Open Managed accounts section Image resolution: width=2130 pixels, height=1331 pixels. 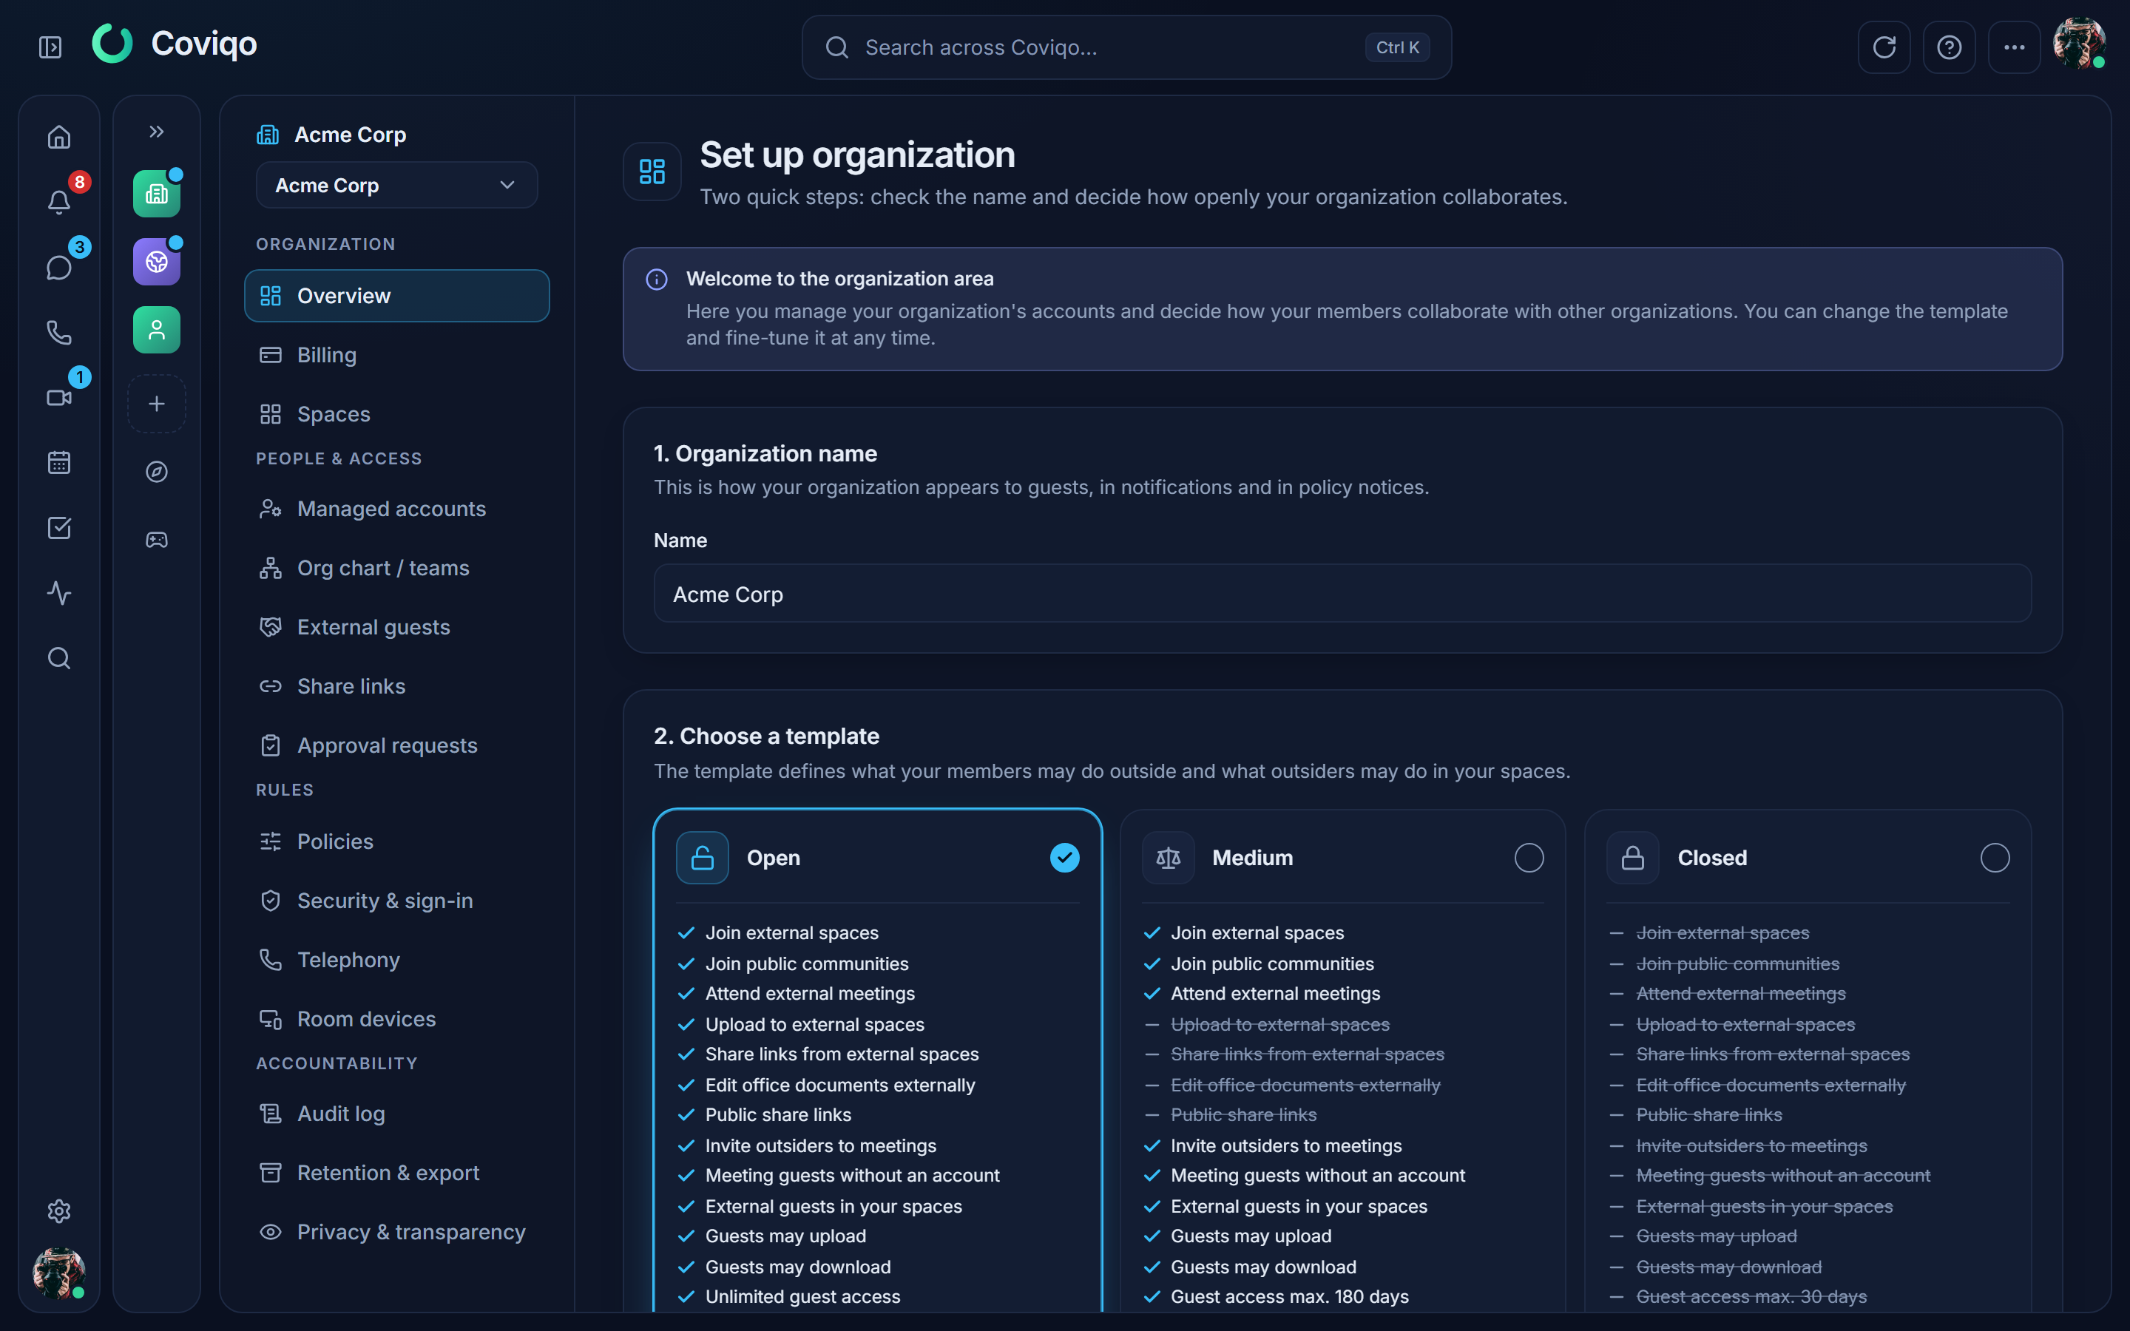tap(397, 509)
